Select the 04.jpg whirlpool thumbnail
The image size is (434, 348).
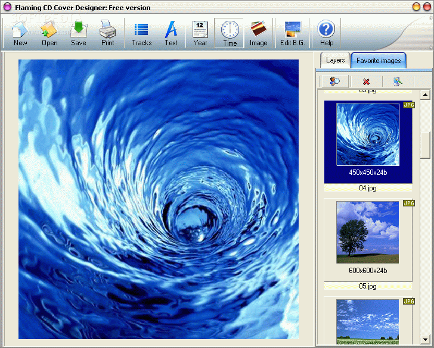(x=368, y=134)
